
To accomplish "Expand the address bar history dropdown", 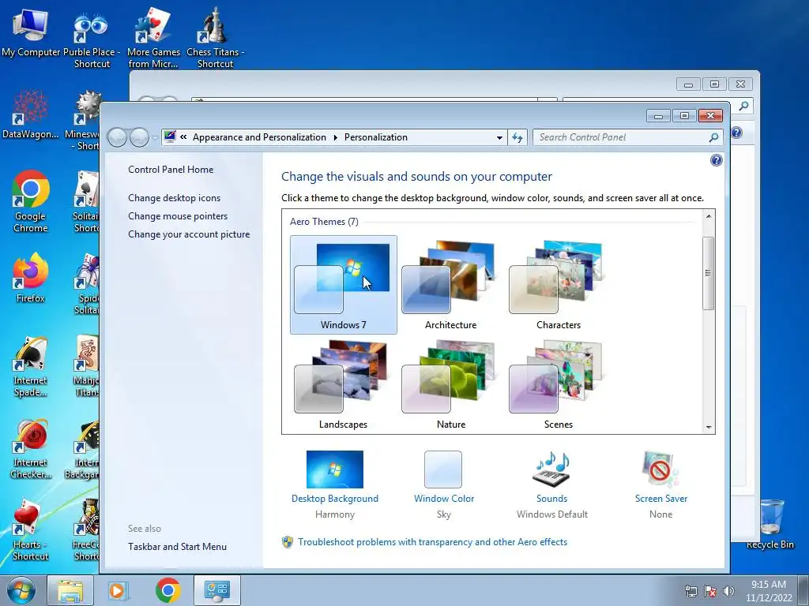I will (x=499, y=137).
